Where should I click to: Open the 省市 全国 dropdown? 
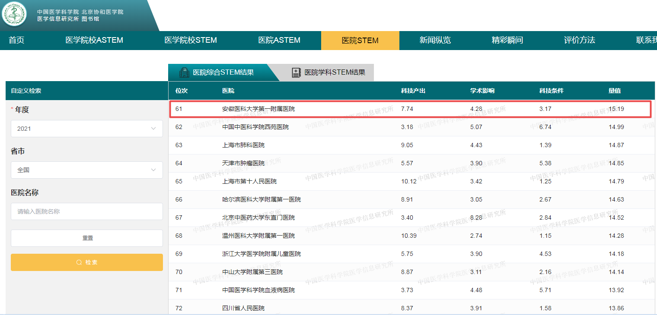(86, 170)
